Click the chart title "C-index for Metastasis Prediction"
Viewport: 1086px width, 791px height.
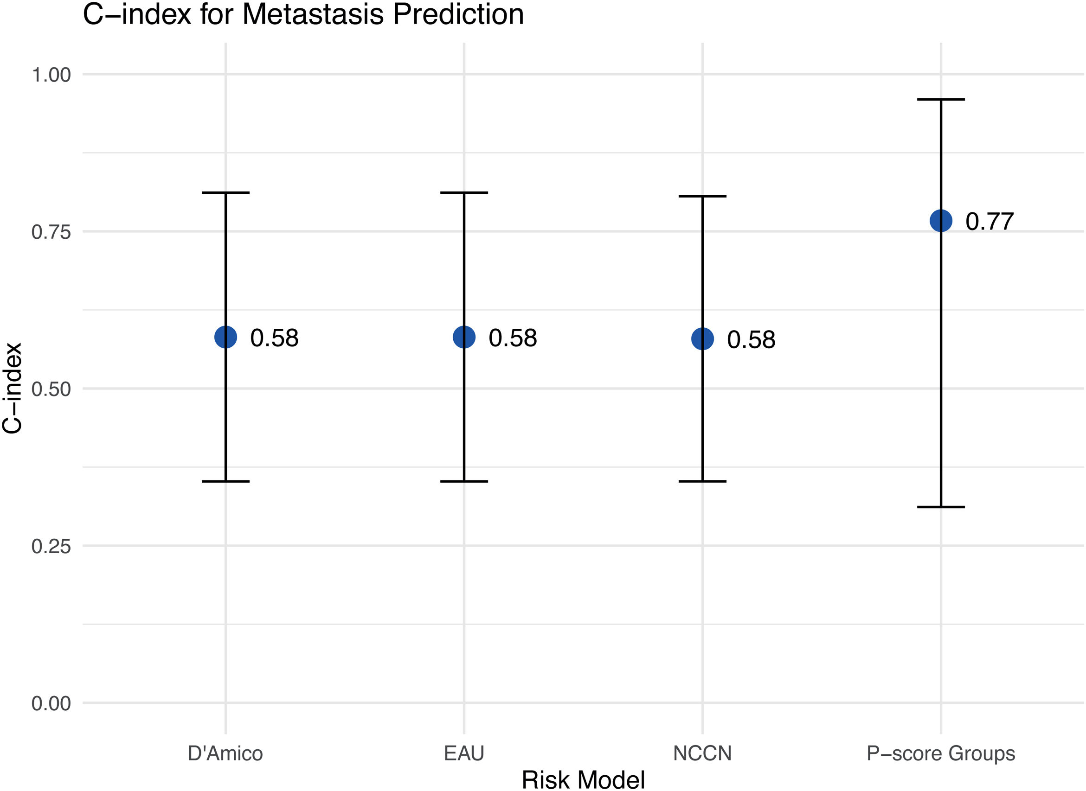pos(303,14)
